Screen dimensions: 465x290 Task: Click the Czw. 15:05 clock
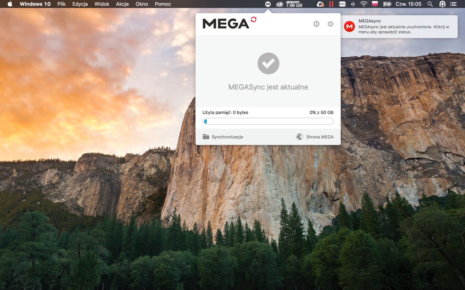coord(408,4)
